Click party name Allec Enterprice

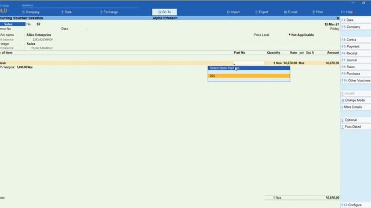[x=39, y=35]
